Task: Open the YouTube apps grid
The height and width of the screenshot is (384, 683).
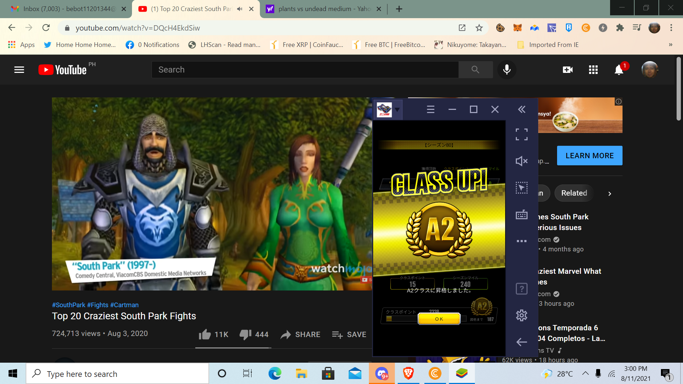Action: coord(593,70)
